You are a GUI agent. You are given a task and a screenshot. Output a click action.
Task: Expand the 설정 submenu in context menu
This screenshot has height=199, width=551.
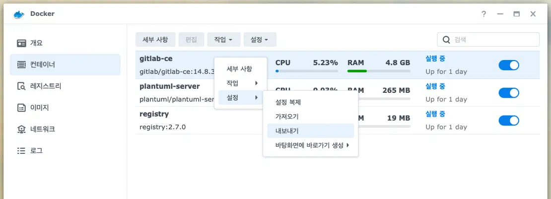click(241, 98)
